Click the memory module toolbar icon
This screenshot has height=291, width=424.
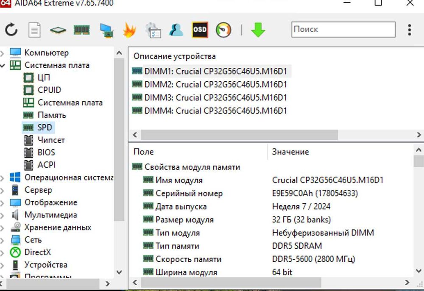[x=82, y=30]
